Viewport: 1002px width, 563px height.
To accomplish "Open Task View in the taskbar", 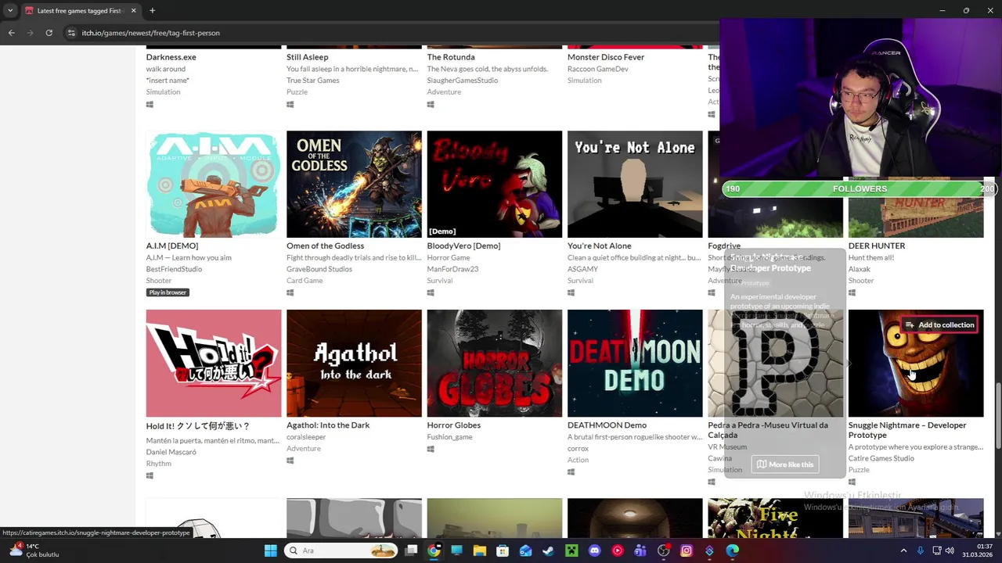I will point(411,550).
